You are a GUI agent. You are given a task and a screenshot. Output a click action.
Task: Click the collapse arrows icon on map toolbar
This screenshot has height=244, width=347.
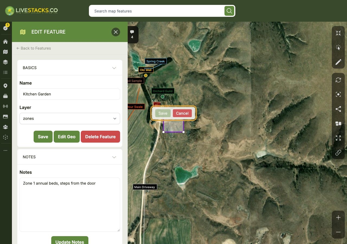tap(338, 33)
